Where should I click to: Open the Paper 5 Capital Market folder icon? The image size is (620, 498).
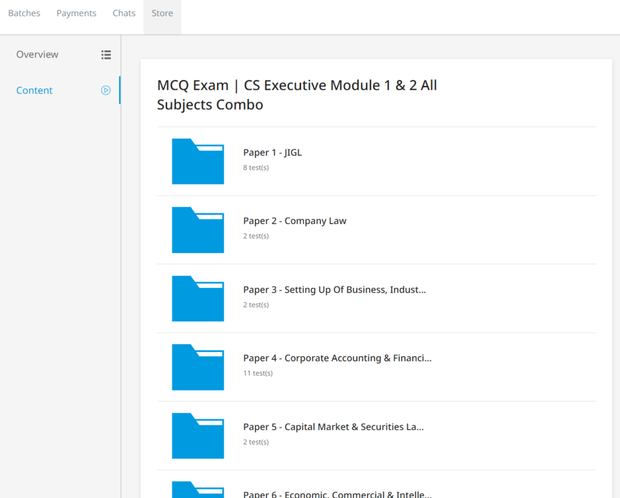pos(198,436)
